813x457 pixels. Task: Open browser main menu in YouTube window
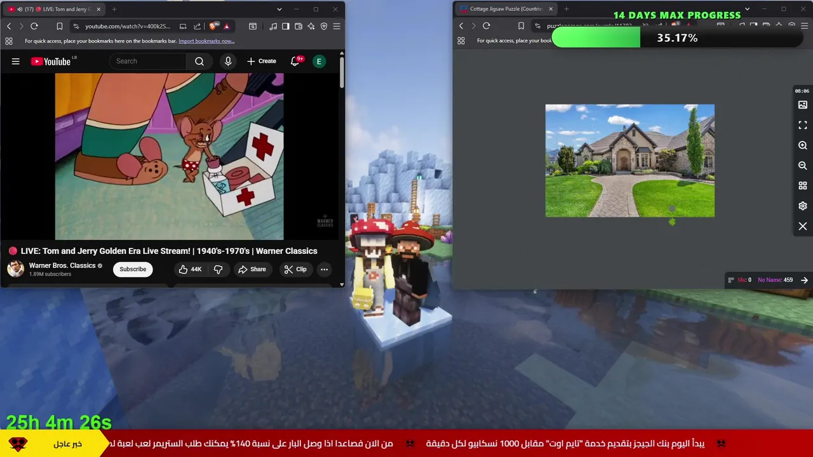pos(337,26)
